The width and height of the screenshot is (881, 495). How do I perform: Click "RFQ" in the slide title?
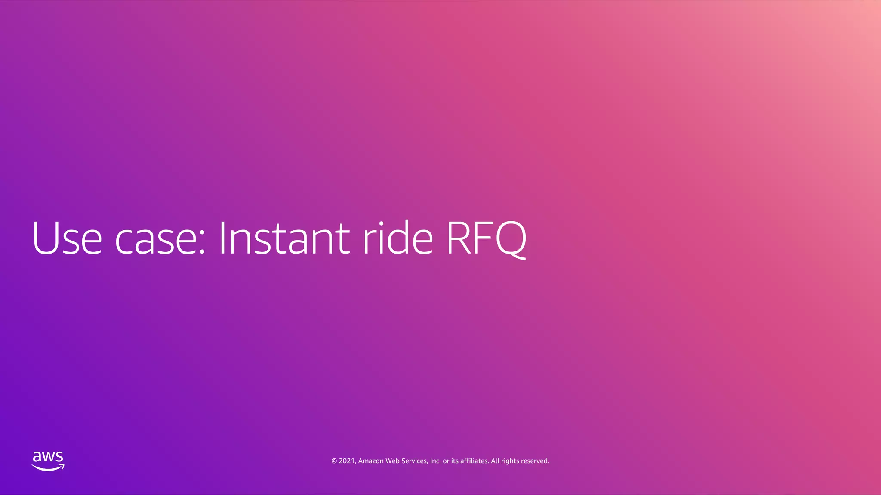click(x=486, y=238)
